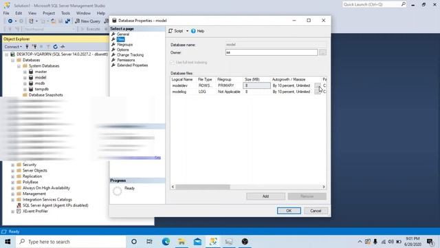440x248 pixels.
Task: Click the horizontal scrollbar right arrow
Action: coord(324,187)
